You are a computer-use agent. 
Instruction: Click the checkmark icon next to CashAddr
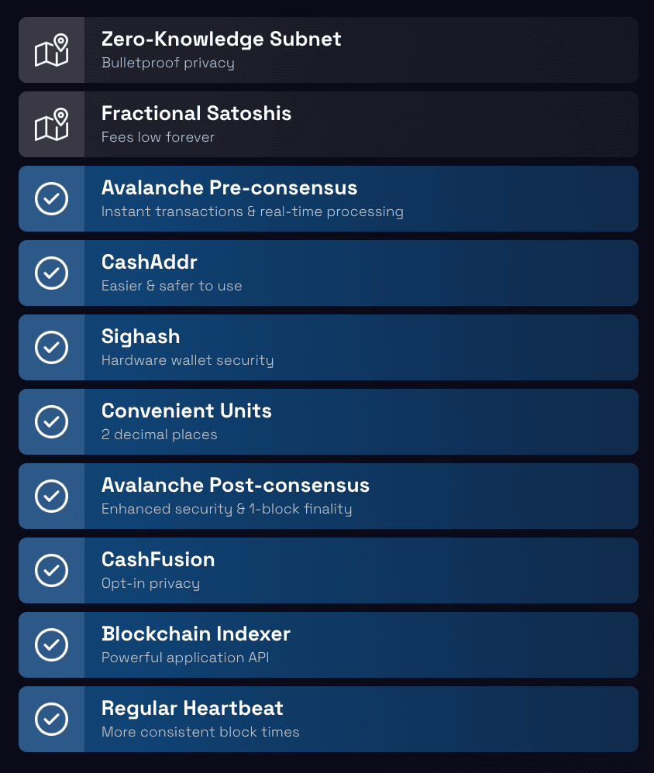[x=52, y=273]
